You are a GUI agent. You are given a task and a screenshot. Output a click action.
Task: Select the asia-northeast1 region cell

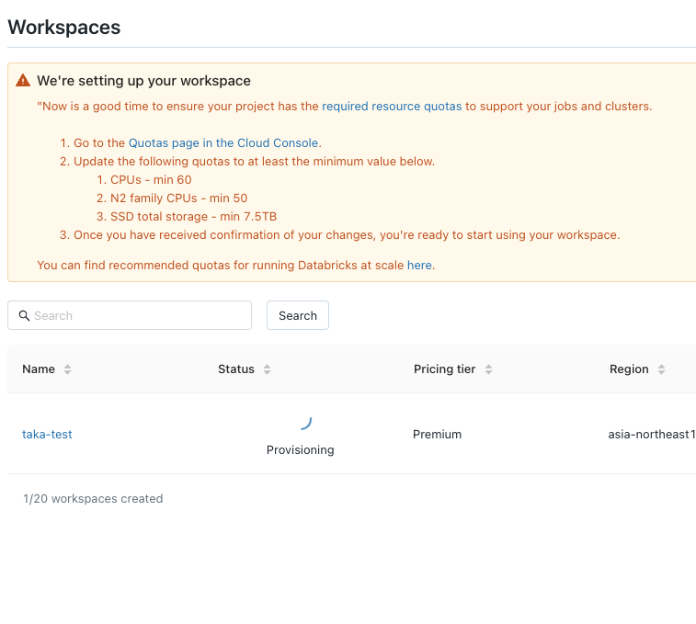[x=651, y=434]
